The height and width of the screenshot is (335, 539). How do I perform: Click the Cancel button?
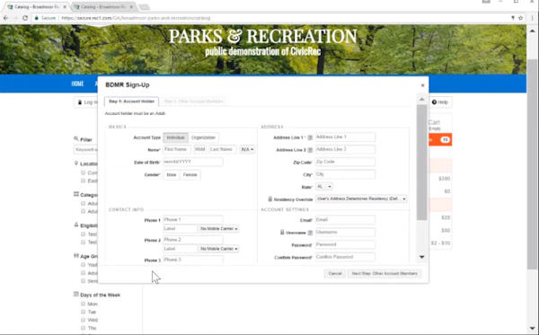335,274
